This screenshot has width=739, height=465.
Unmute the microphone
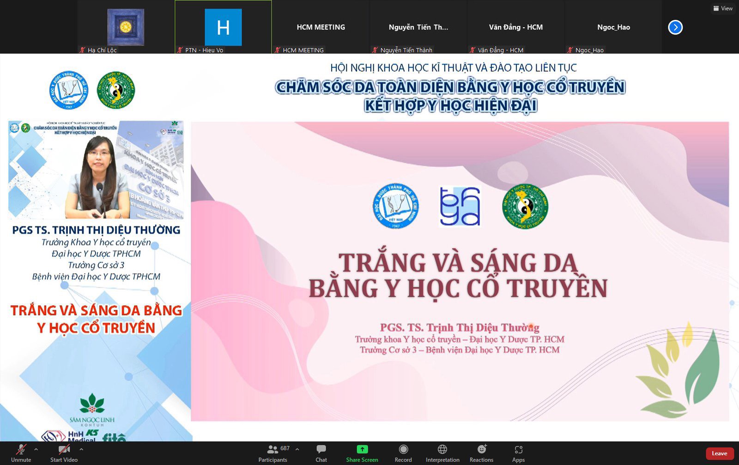pyautogui.click(x=21, y=453)
